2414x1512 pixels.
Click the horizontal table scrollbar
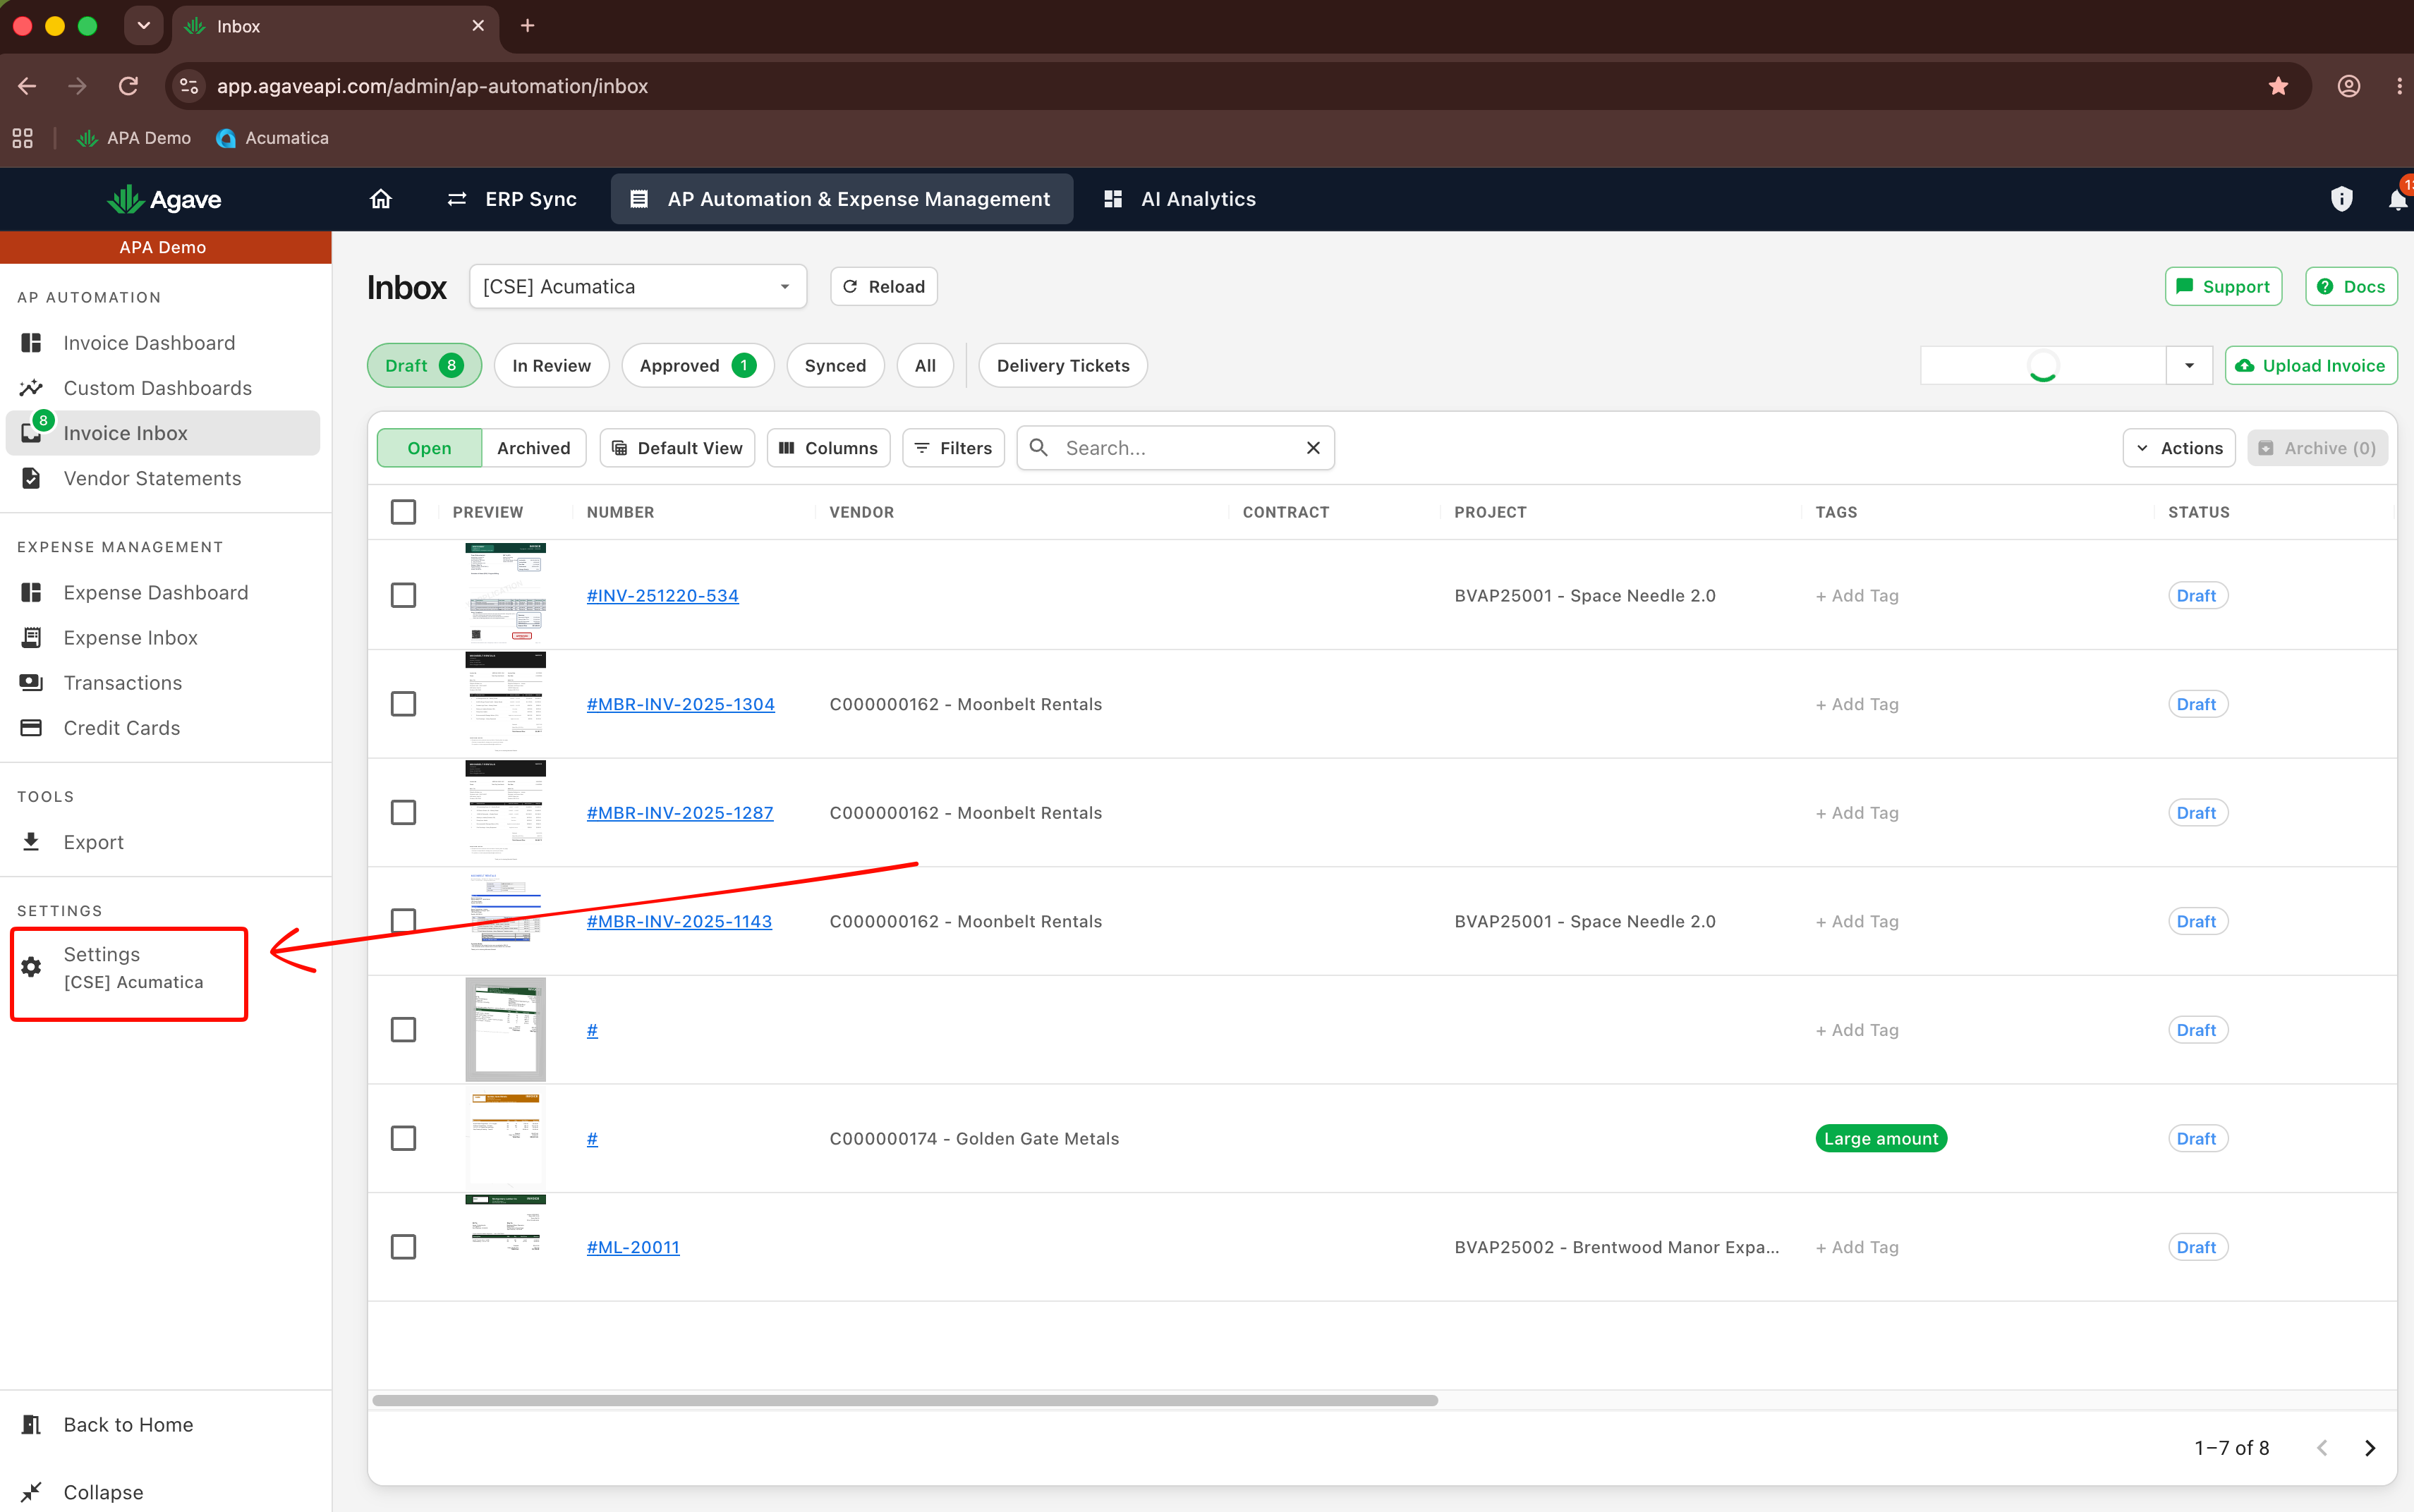tap(905, 1401)
